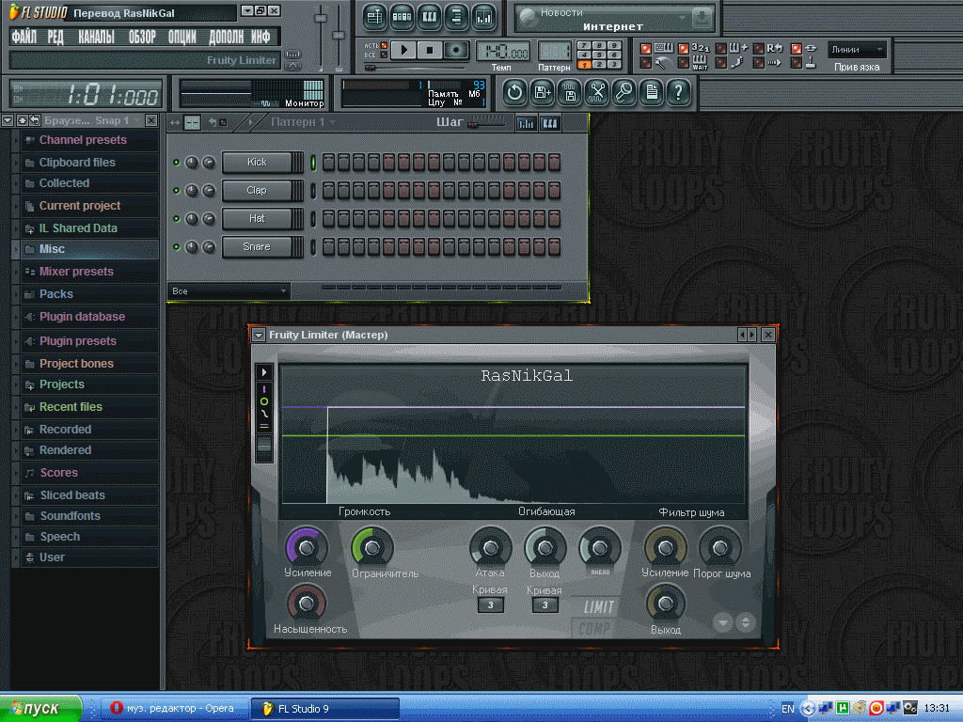This screenshot has width=963, height=722.
Task: Click the Record transport button
Action: coord(456,50)
